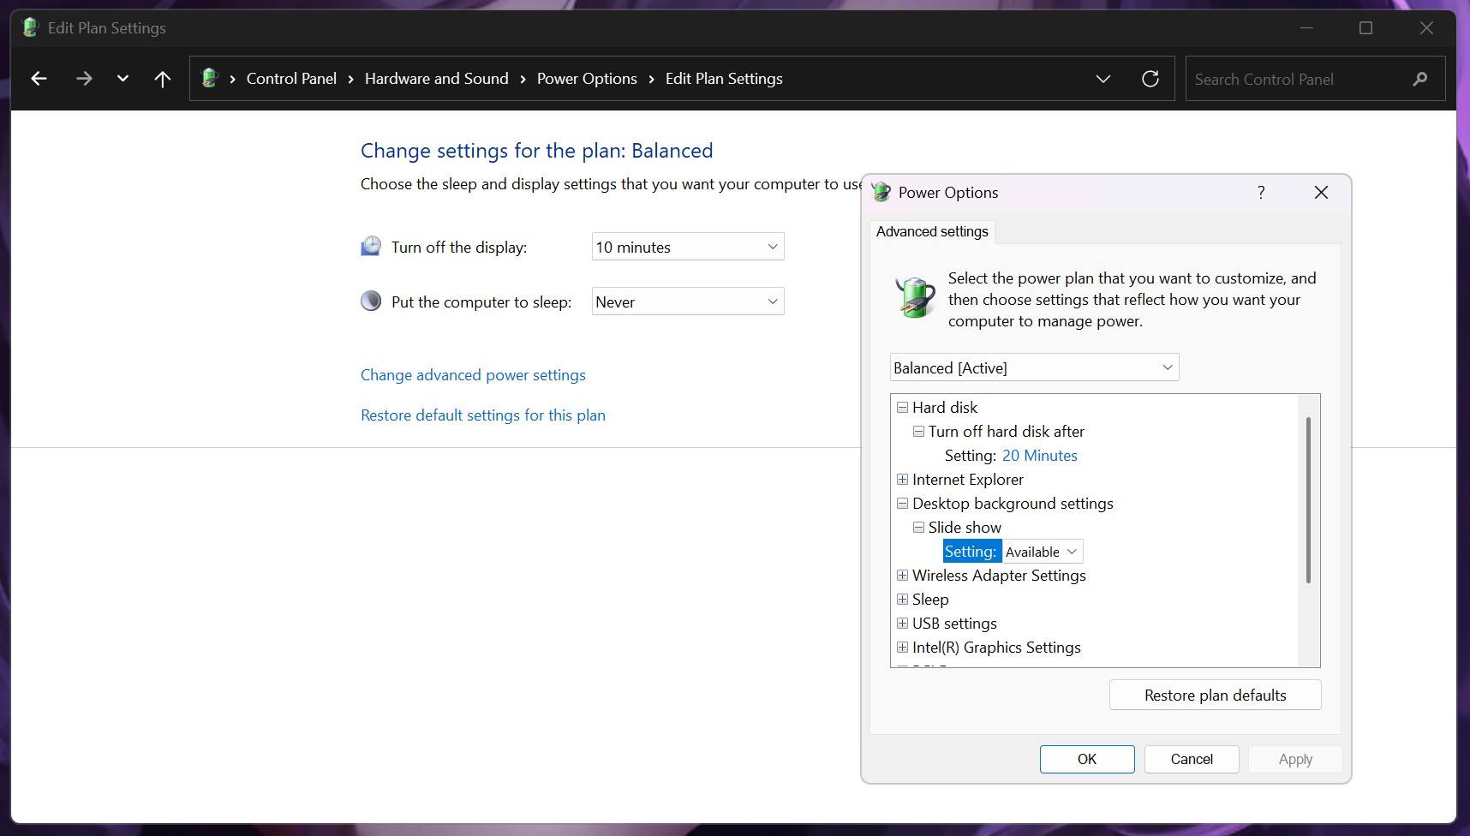The height and width of the screenshot is (836, 1470).
Task: Open the Balanced [Active] plan dropdown
Action: [1034, 367]
